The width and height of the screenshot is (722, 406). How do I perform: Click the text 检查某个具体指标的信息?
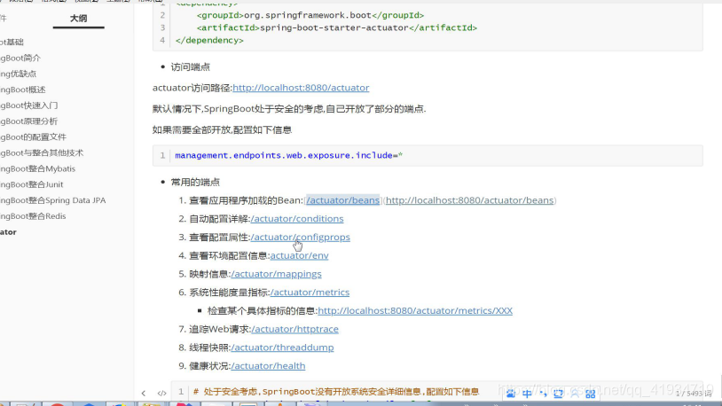pos(262,311)
